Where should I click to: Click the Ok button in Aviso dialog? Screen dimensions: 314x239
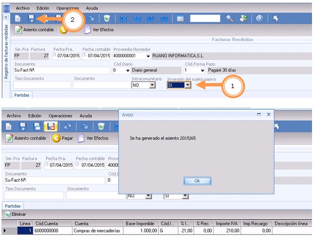point(197,181)
